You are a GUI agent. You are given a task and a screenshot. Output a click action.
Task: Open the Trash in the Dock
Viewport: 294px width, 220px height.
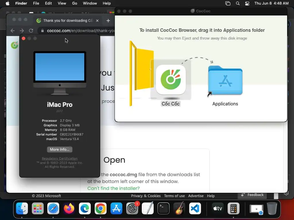(272, 208)
